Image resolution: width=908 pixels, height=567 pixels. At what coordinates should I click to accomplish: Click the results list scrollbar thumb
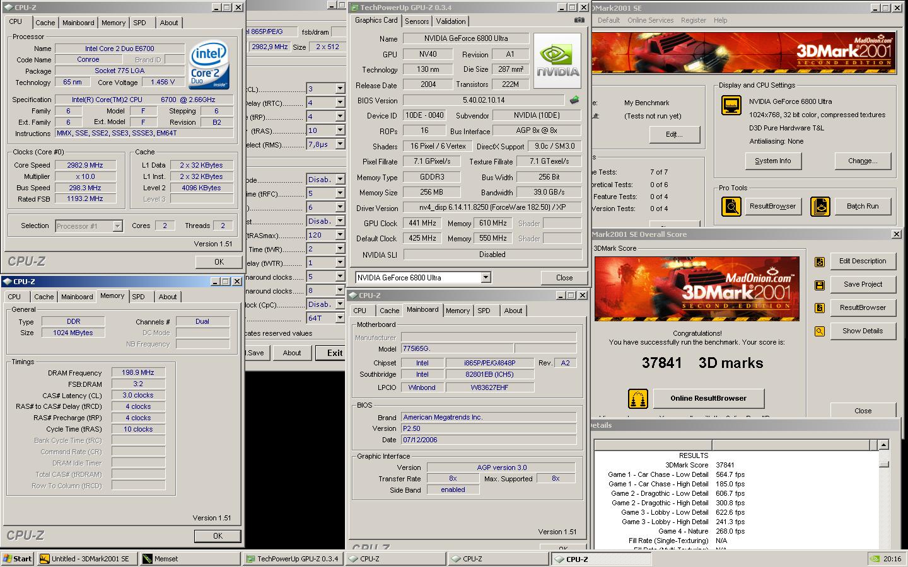pos(884,464)
